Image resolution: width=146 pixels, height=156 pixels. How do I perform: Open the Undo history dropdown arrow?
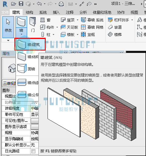[45, 4]
